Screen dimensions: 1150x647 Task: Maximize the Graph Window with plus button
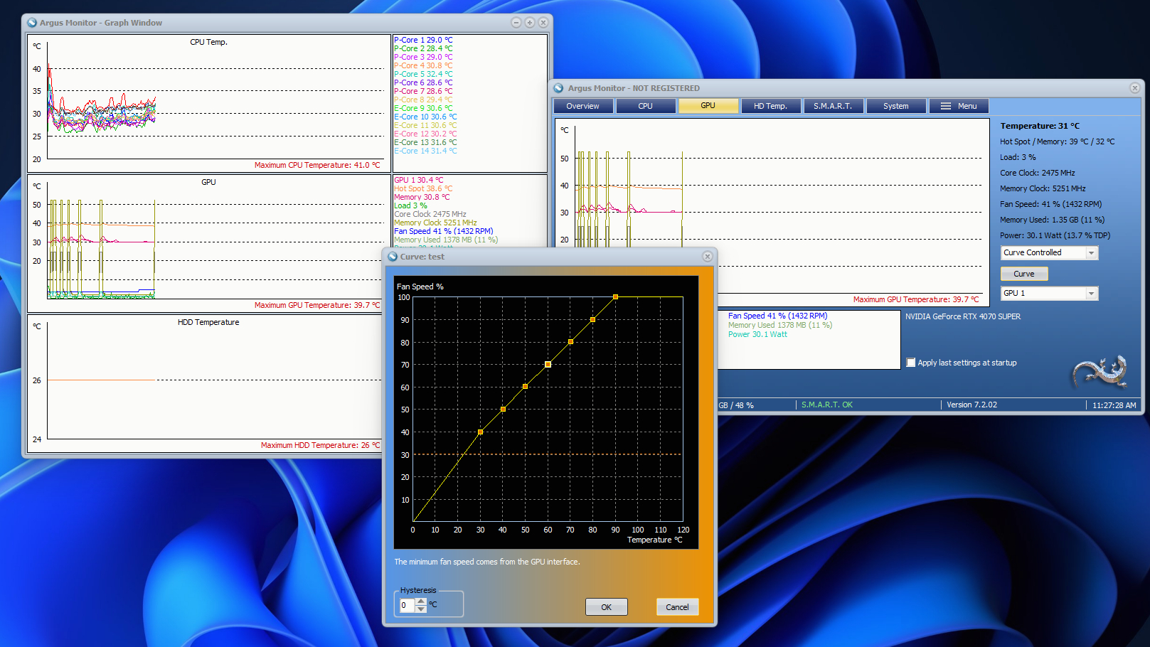(530, 23)
